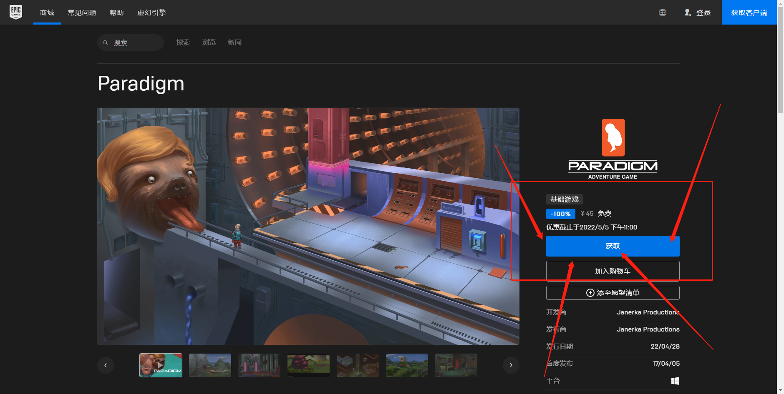Click the play icon on the PARADIGM trailer thumbnail

coord(161,365)
